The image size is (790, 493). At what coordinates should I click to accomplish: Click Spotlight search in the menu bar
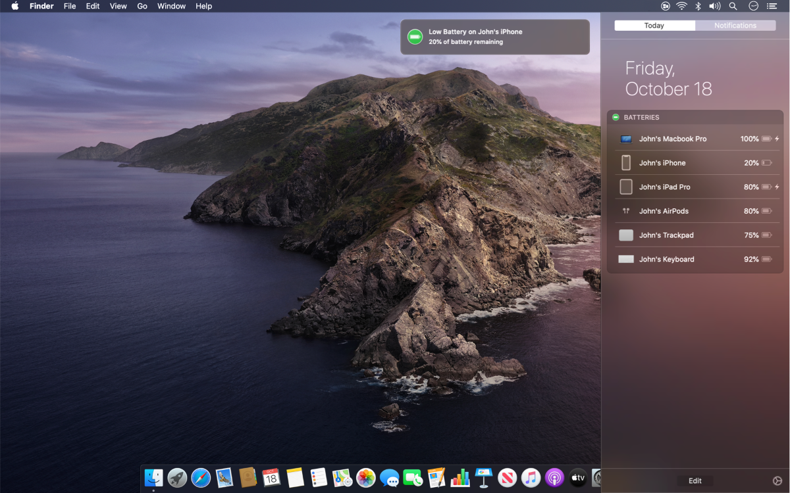(x=733, y=6)
